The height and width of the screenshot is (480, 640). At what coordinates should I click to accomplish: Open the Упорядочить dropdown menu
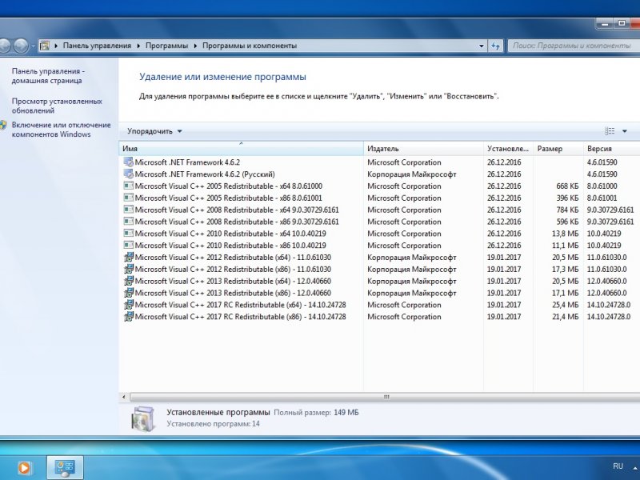(x=154, y=131)
